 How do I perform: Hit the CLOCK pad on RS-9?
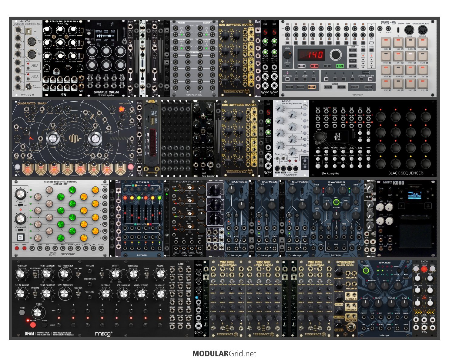click(x=410, y=42)
